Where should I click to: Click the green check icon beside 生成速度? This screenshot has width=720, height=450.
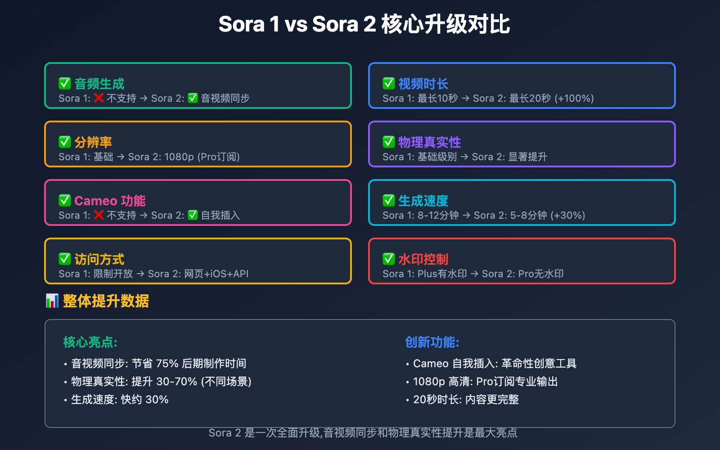[388, 200]
